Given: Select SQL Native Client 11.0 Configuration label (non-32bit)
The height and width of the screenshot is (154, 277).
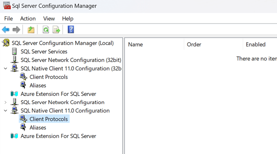Looking at the screenshot, I should pyautogui.click(x=65, y=111).
